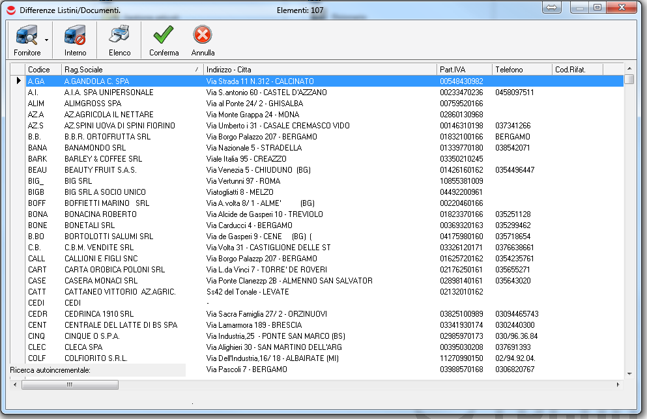647x419 pixels.
Task: Cancel with the red Annulla icon
Action: [x=203, y=36]
